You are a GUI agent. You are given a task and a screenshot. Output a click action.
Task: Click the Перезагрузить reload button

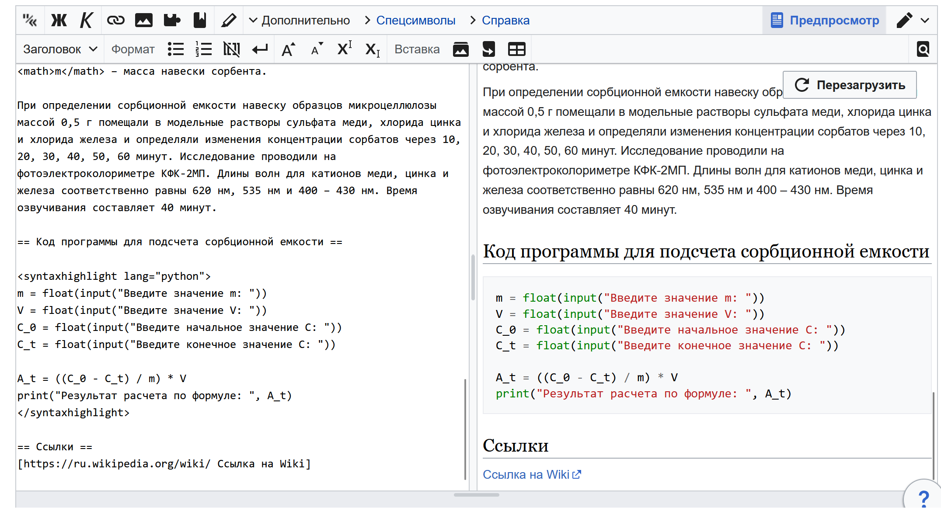coord(850,85)
